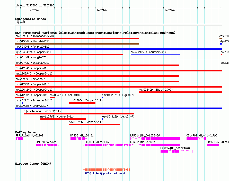Click the Cytogenetic Bands track title
This screenshot has height=181, width=229.
[x=31, y=19]
